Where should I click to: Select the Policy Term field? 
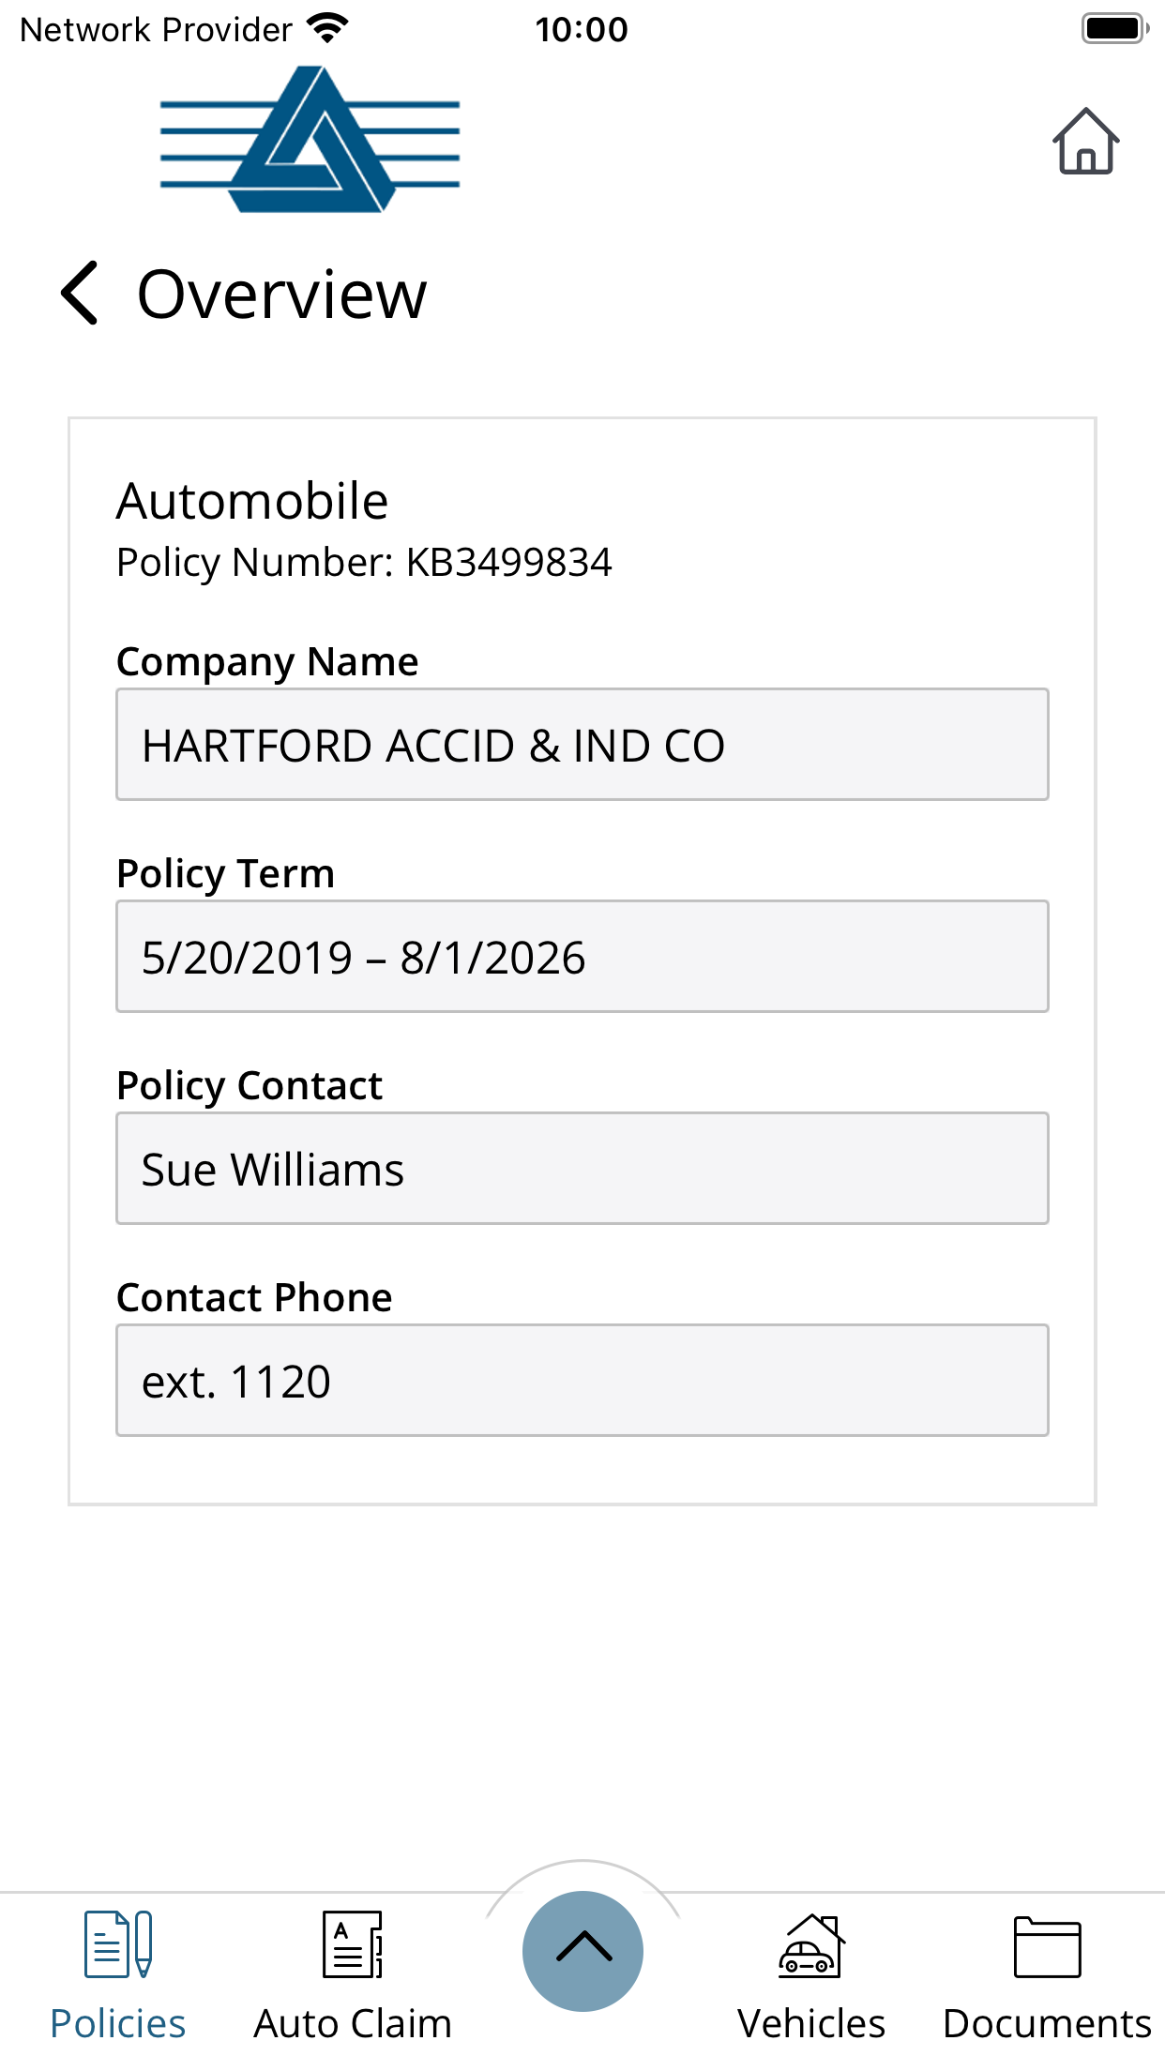pyautogui.click(x=582, y=957)
